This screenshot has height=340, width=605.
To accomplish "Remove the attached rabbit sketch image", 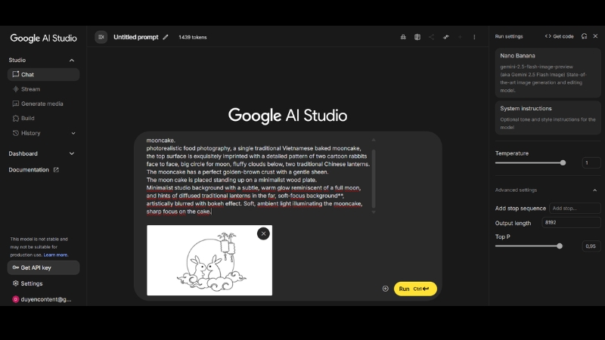I will pos(263,233).
